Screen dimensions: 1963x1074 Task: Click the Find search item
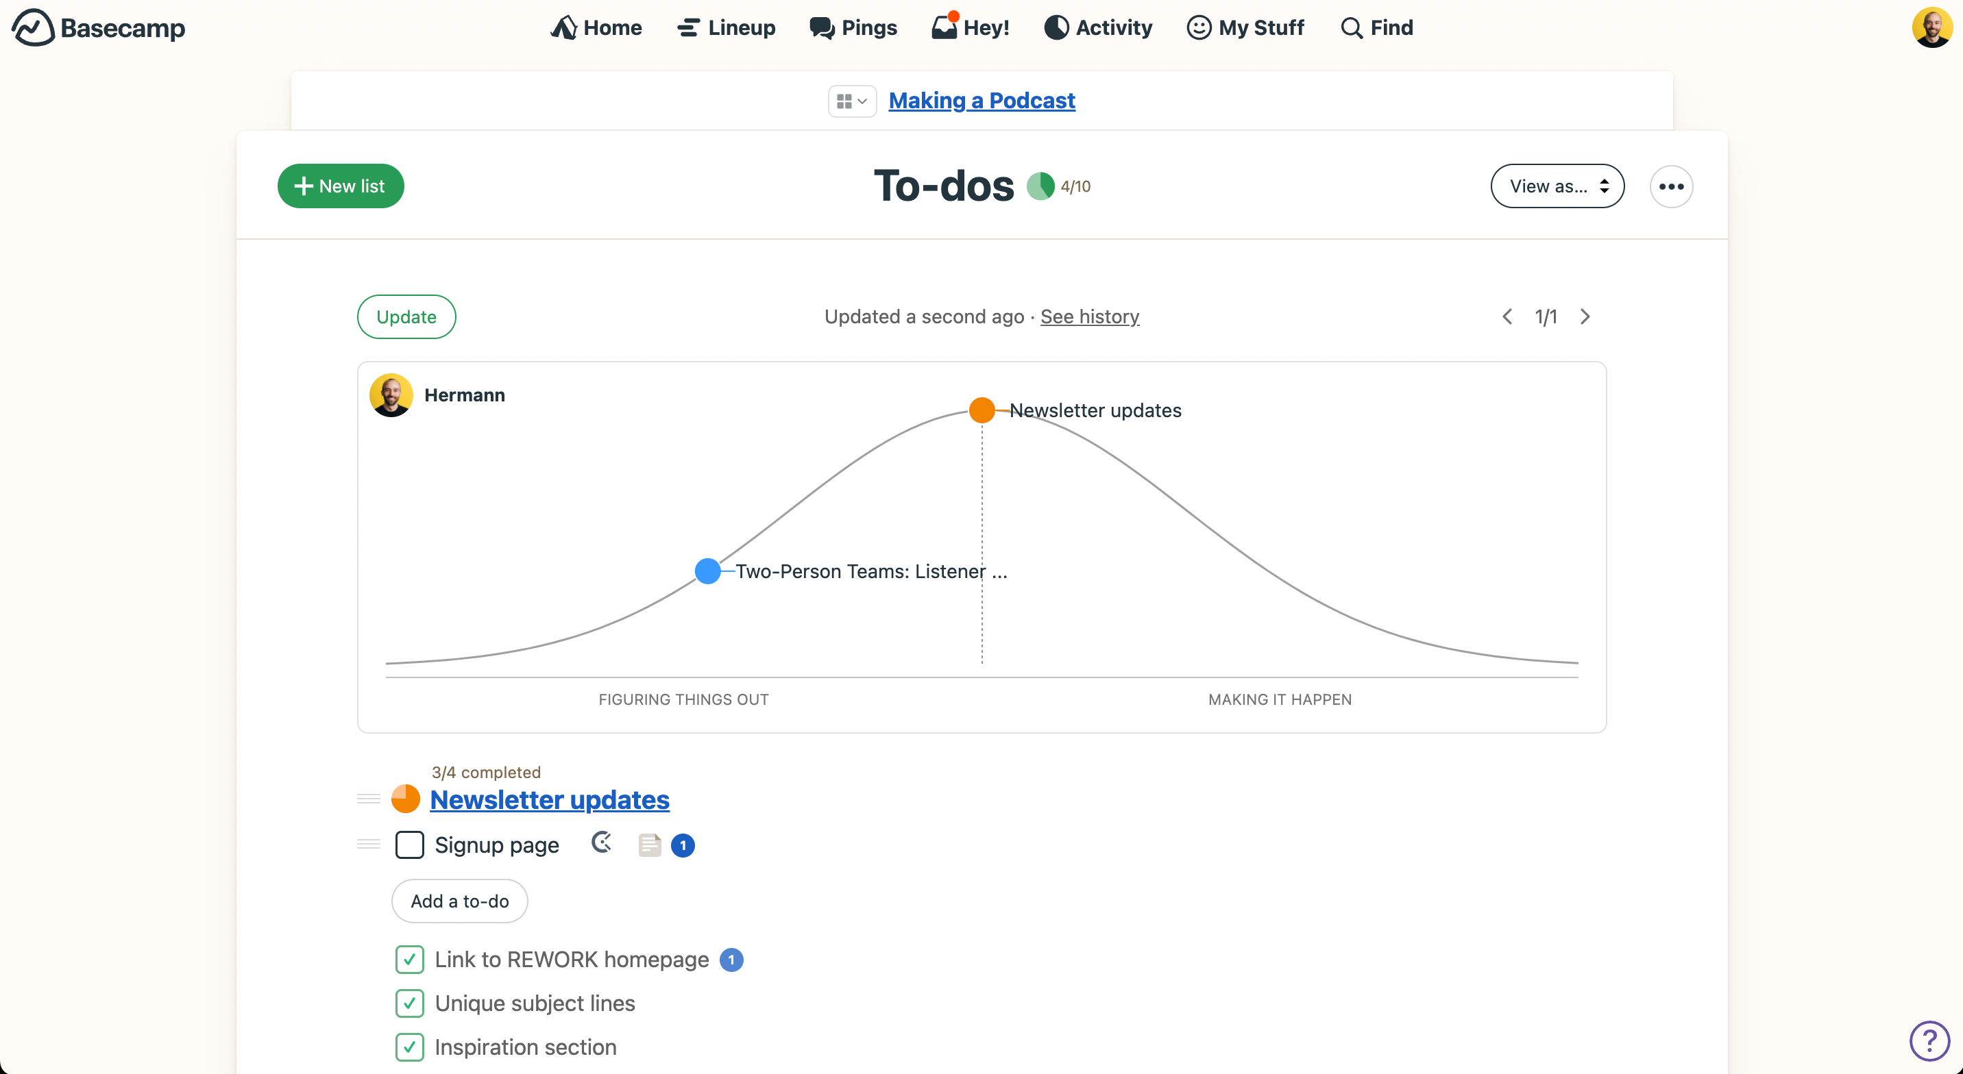click(x=1377, y=28)
